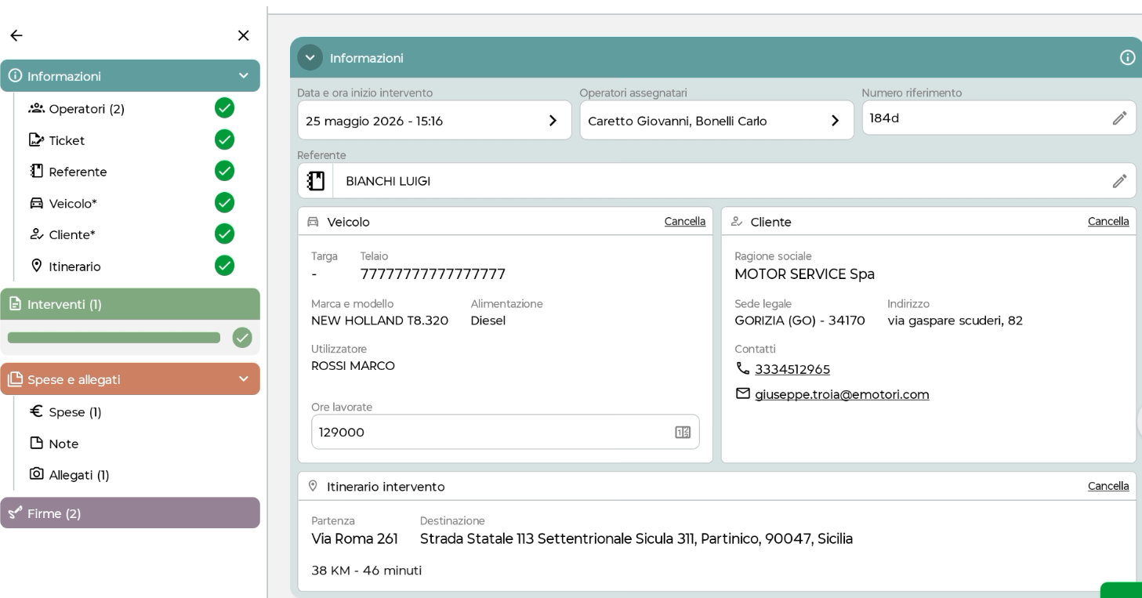
Task: Edit Numero riferimento with pencil icon
Action: (1119, 118)
